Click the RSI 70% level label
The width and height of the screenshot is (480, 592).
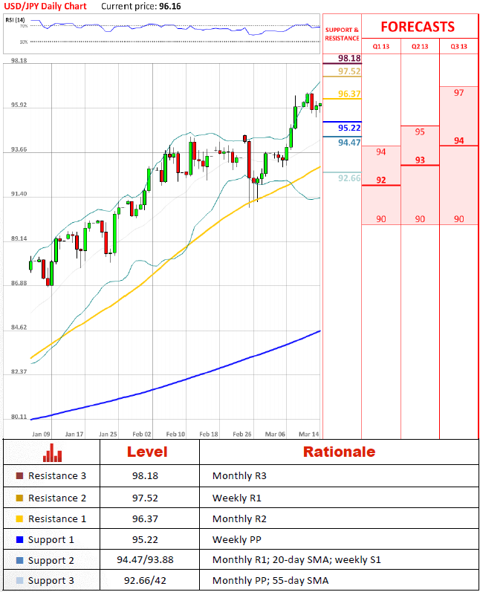24,26
